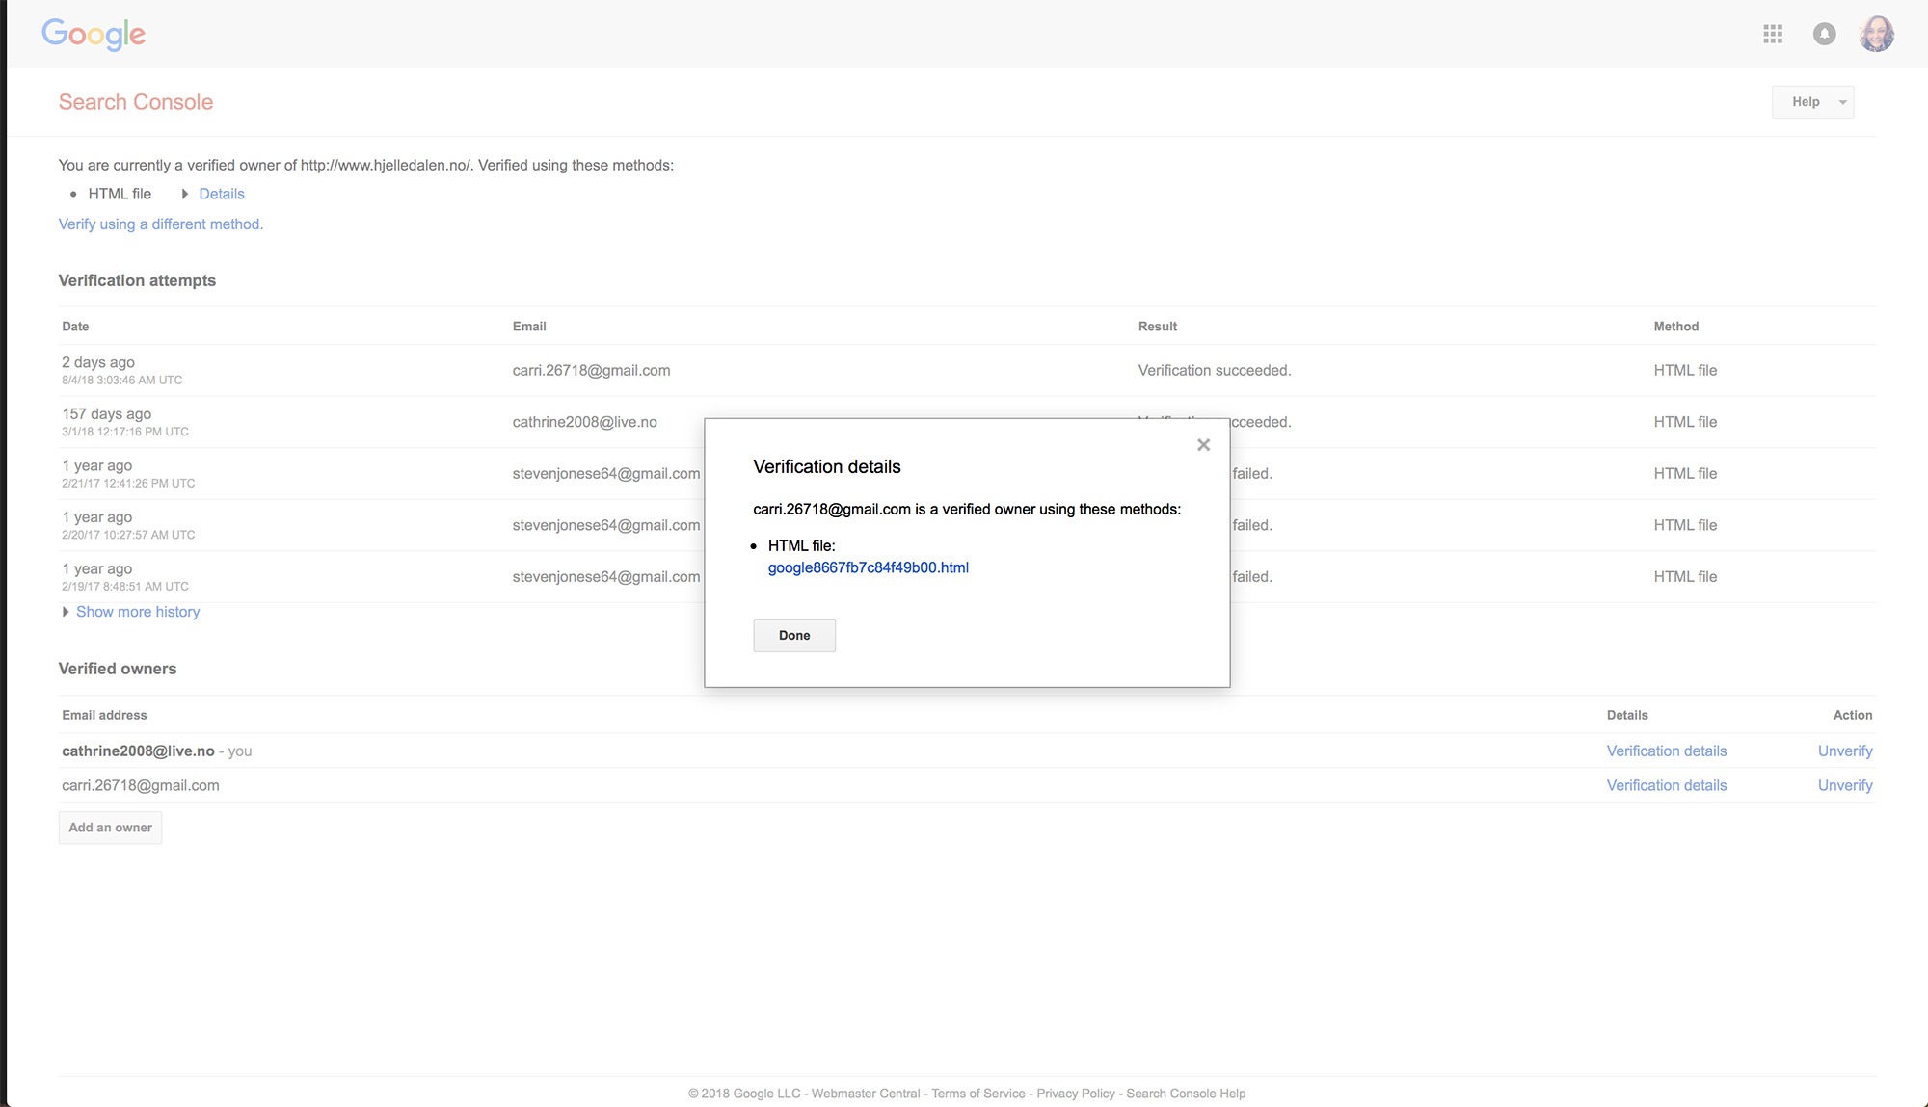The height and width of the screenshot is (1107, 1928).
Task: Click the Result column header
Action: (x=1158, y=327)
